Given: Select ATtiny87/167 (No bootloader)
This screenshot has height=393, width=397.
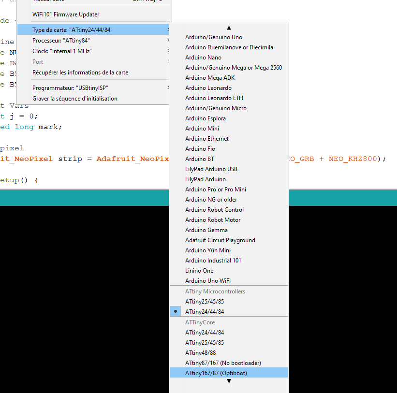Looking at the screenshot, I should 229,363.
